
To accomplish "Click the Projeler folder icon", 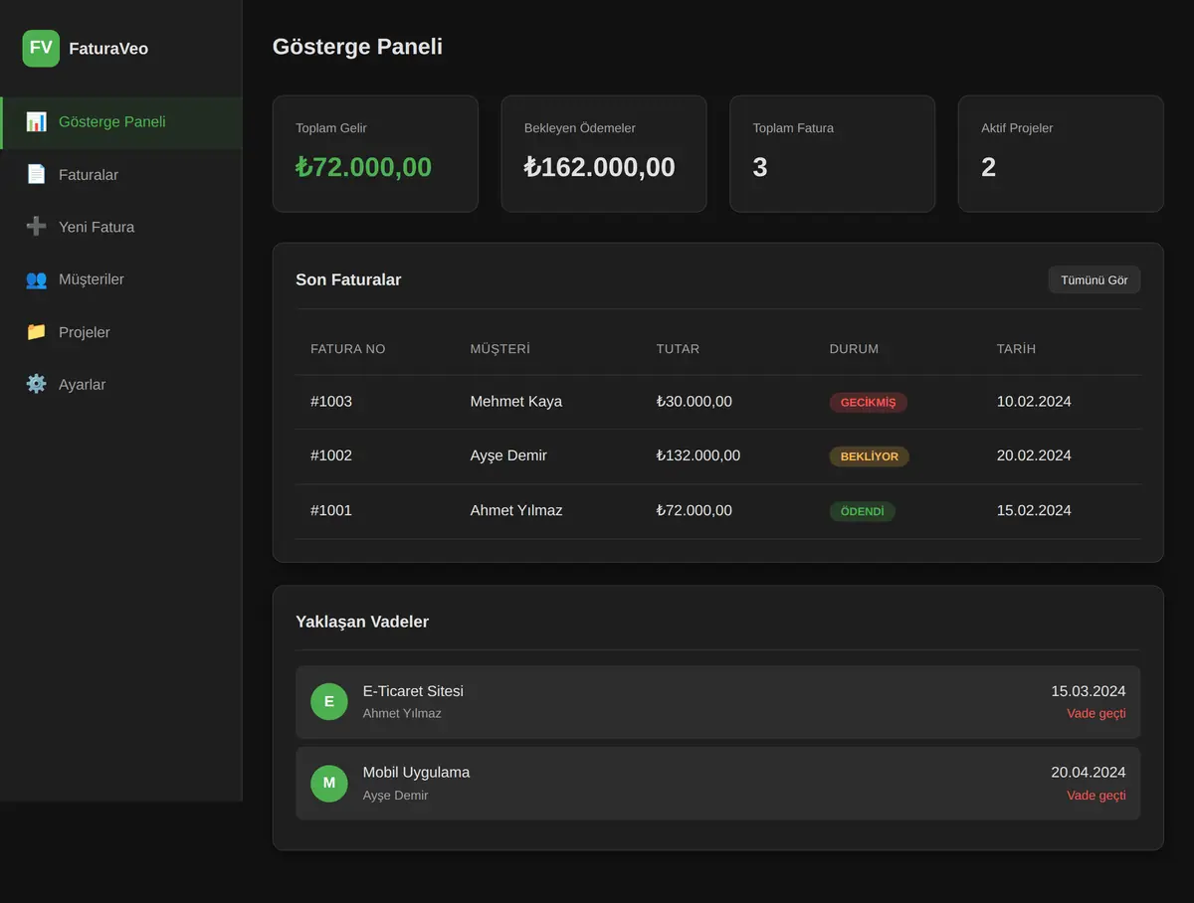I will 36,332.
